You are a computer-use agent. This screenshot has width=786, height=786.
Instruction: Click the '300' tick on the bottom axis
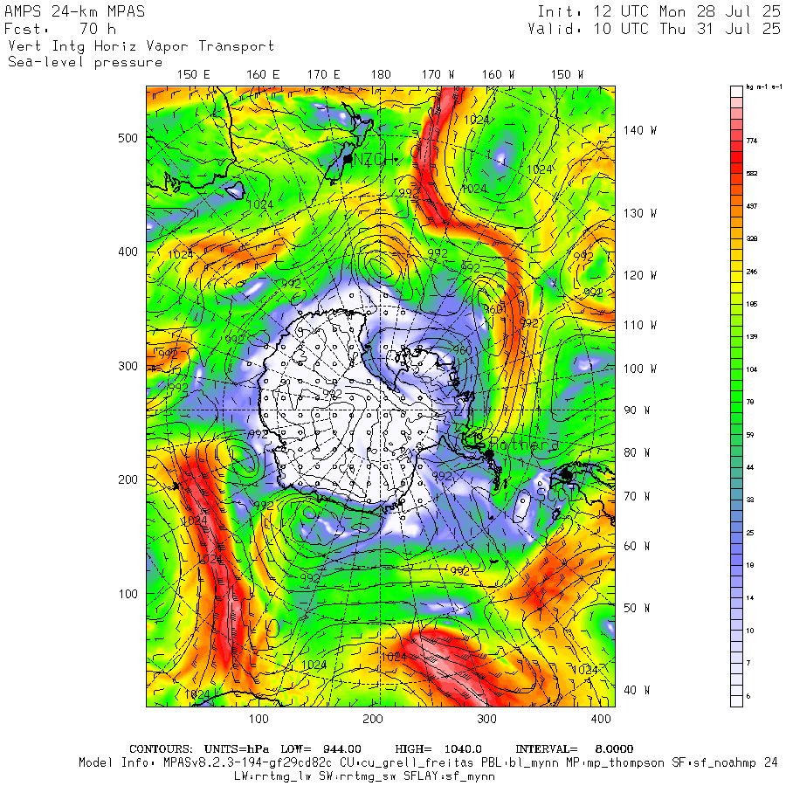pos(486,719)
